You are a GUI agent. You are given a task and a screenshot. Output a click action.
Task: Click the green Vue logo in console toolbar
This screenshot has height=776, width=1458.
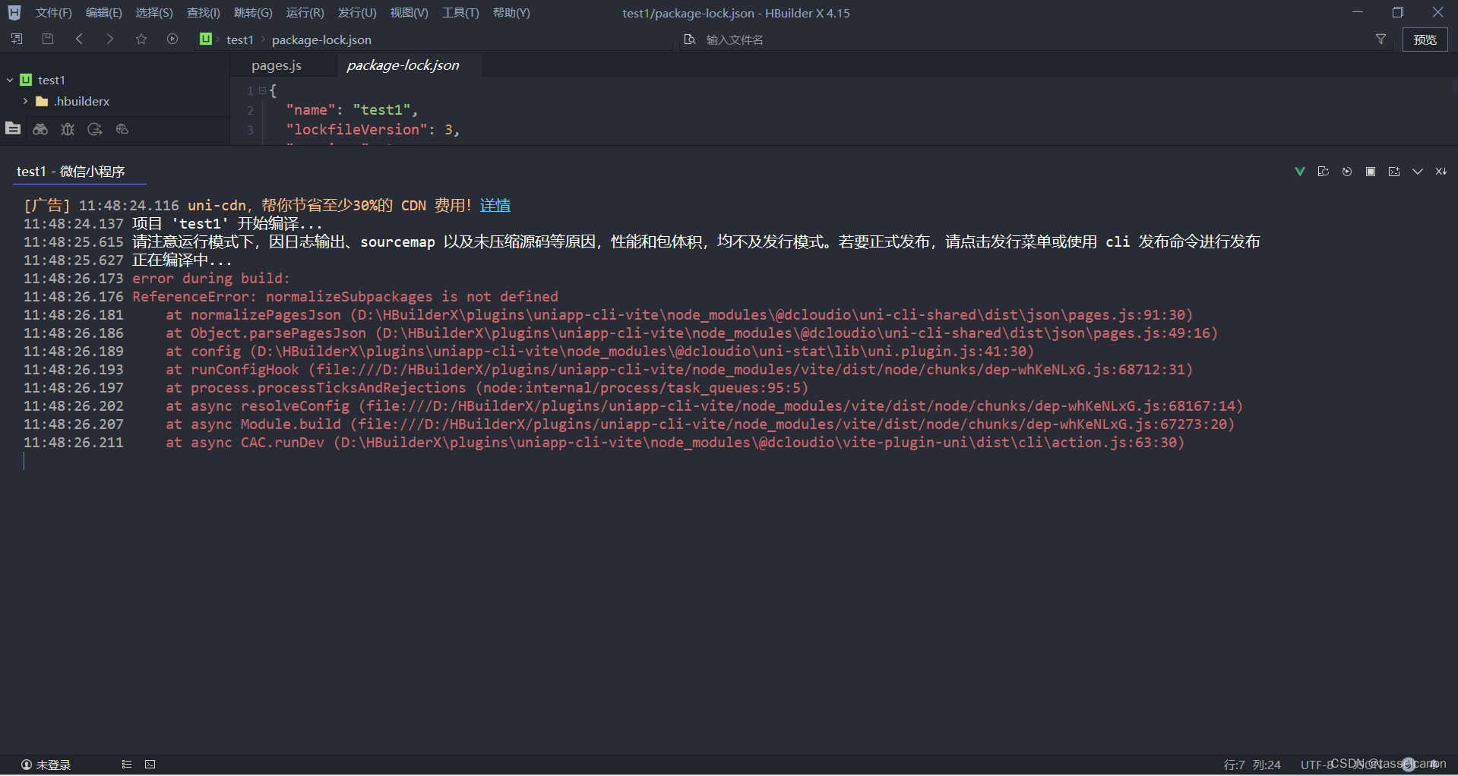tap(1300, 172)
